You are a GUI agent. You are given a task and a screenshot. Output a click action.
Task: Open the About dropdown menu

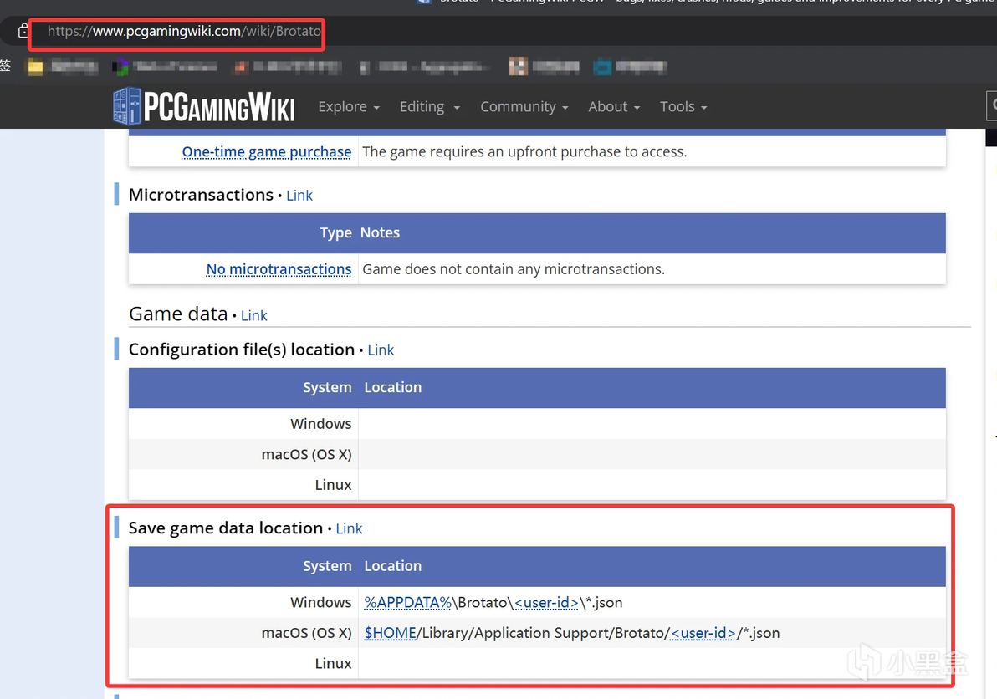point(614,107)
